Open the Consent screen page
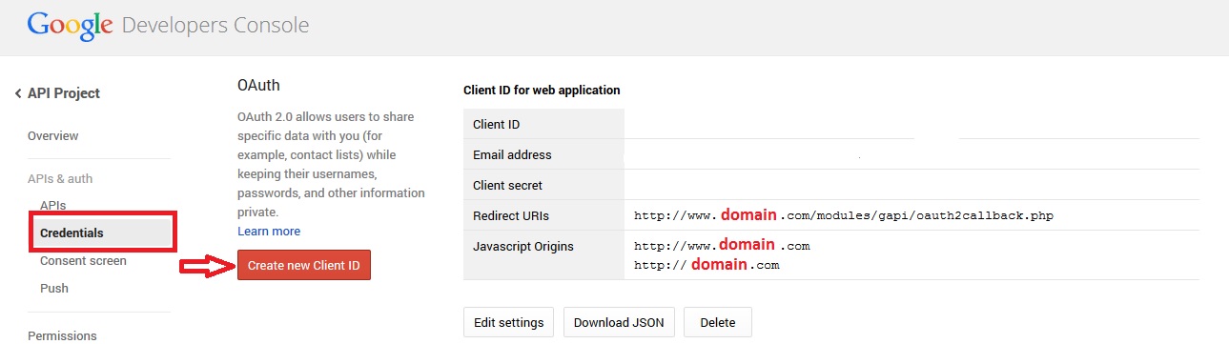 coord(83,260)
